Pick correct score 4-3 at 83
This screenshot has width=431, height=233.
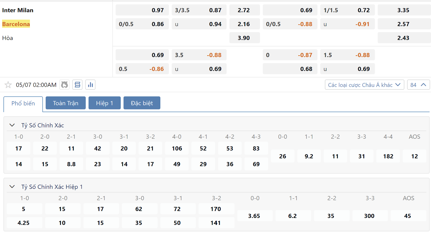pos(256,148)
